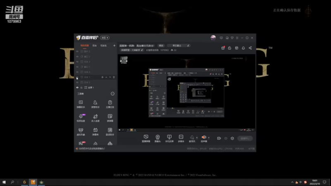
Task: Toggle the eye icon in the bottom bar
Action: click(226, 138)
